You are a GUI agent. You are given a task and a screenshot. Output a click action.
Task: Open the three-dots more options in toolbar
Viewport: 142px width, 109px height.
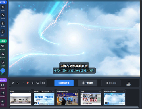click(x=23, y=83)
